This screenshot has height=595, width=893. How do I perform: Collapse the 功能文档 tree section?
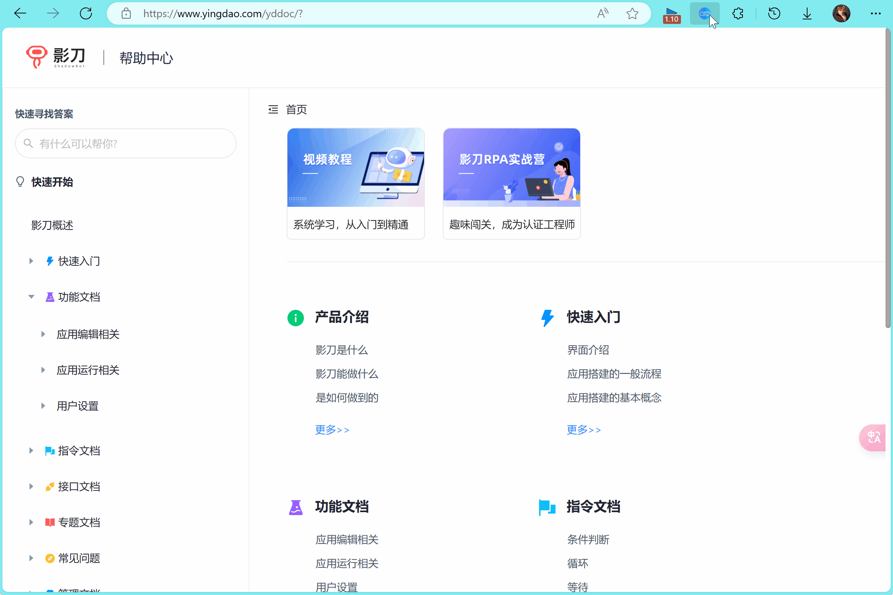(31, 297)
